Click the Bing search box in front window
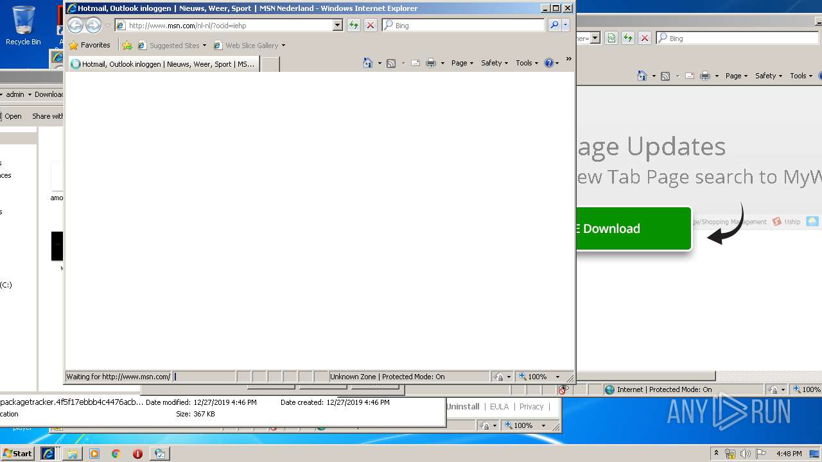Viewport: 822px width, 462px height. coord(463,25)
